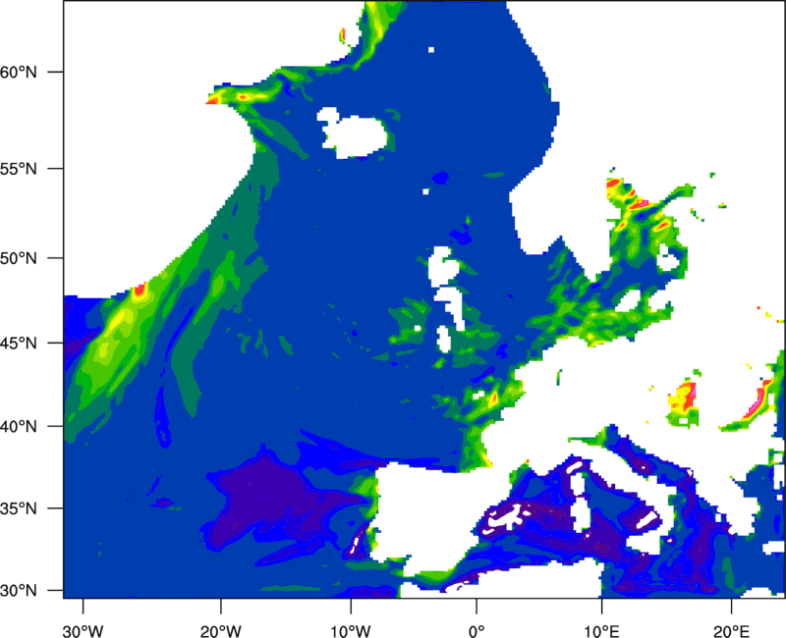Screen dimensions: 786x638
Task: Click the 40°N latitude label
Action: pos(19,427)
